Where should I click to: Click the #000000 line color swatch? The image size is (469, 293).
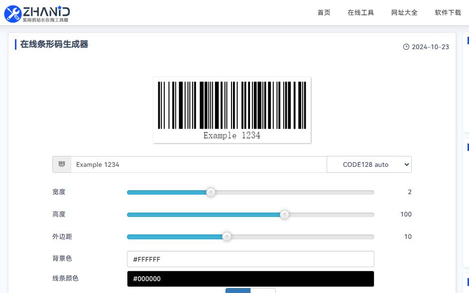[250, 279]
